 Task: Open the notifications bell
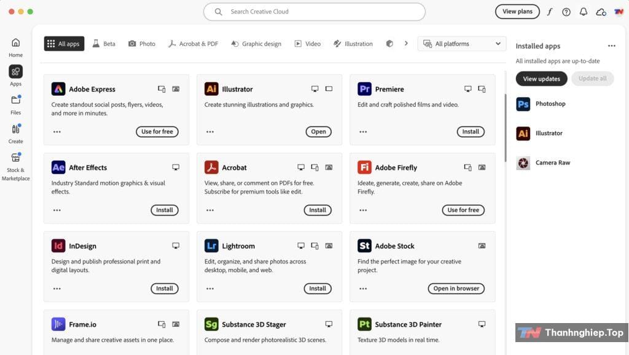(x=584, y=12)
